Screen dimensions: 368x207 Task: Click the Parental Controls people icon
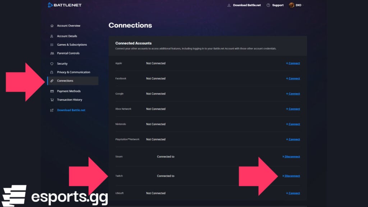coord(52,53)
